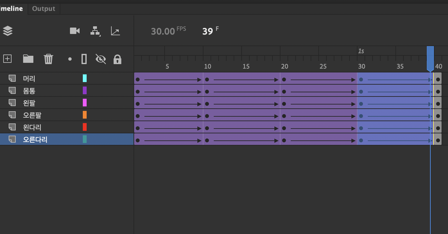Screen dimensions: 448x234
Task: Click the layer type icon of 머리
Action: (12, 78)
